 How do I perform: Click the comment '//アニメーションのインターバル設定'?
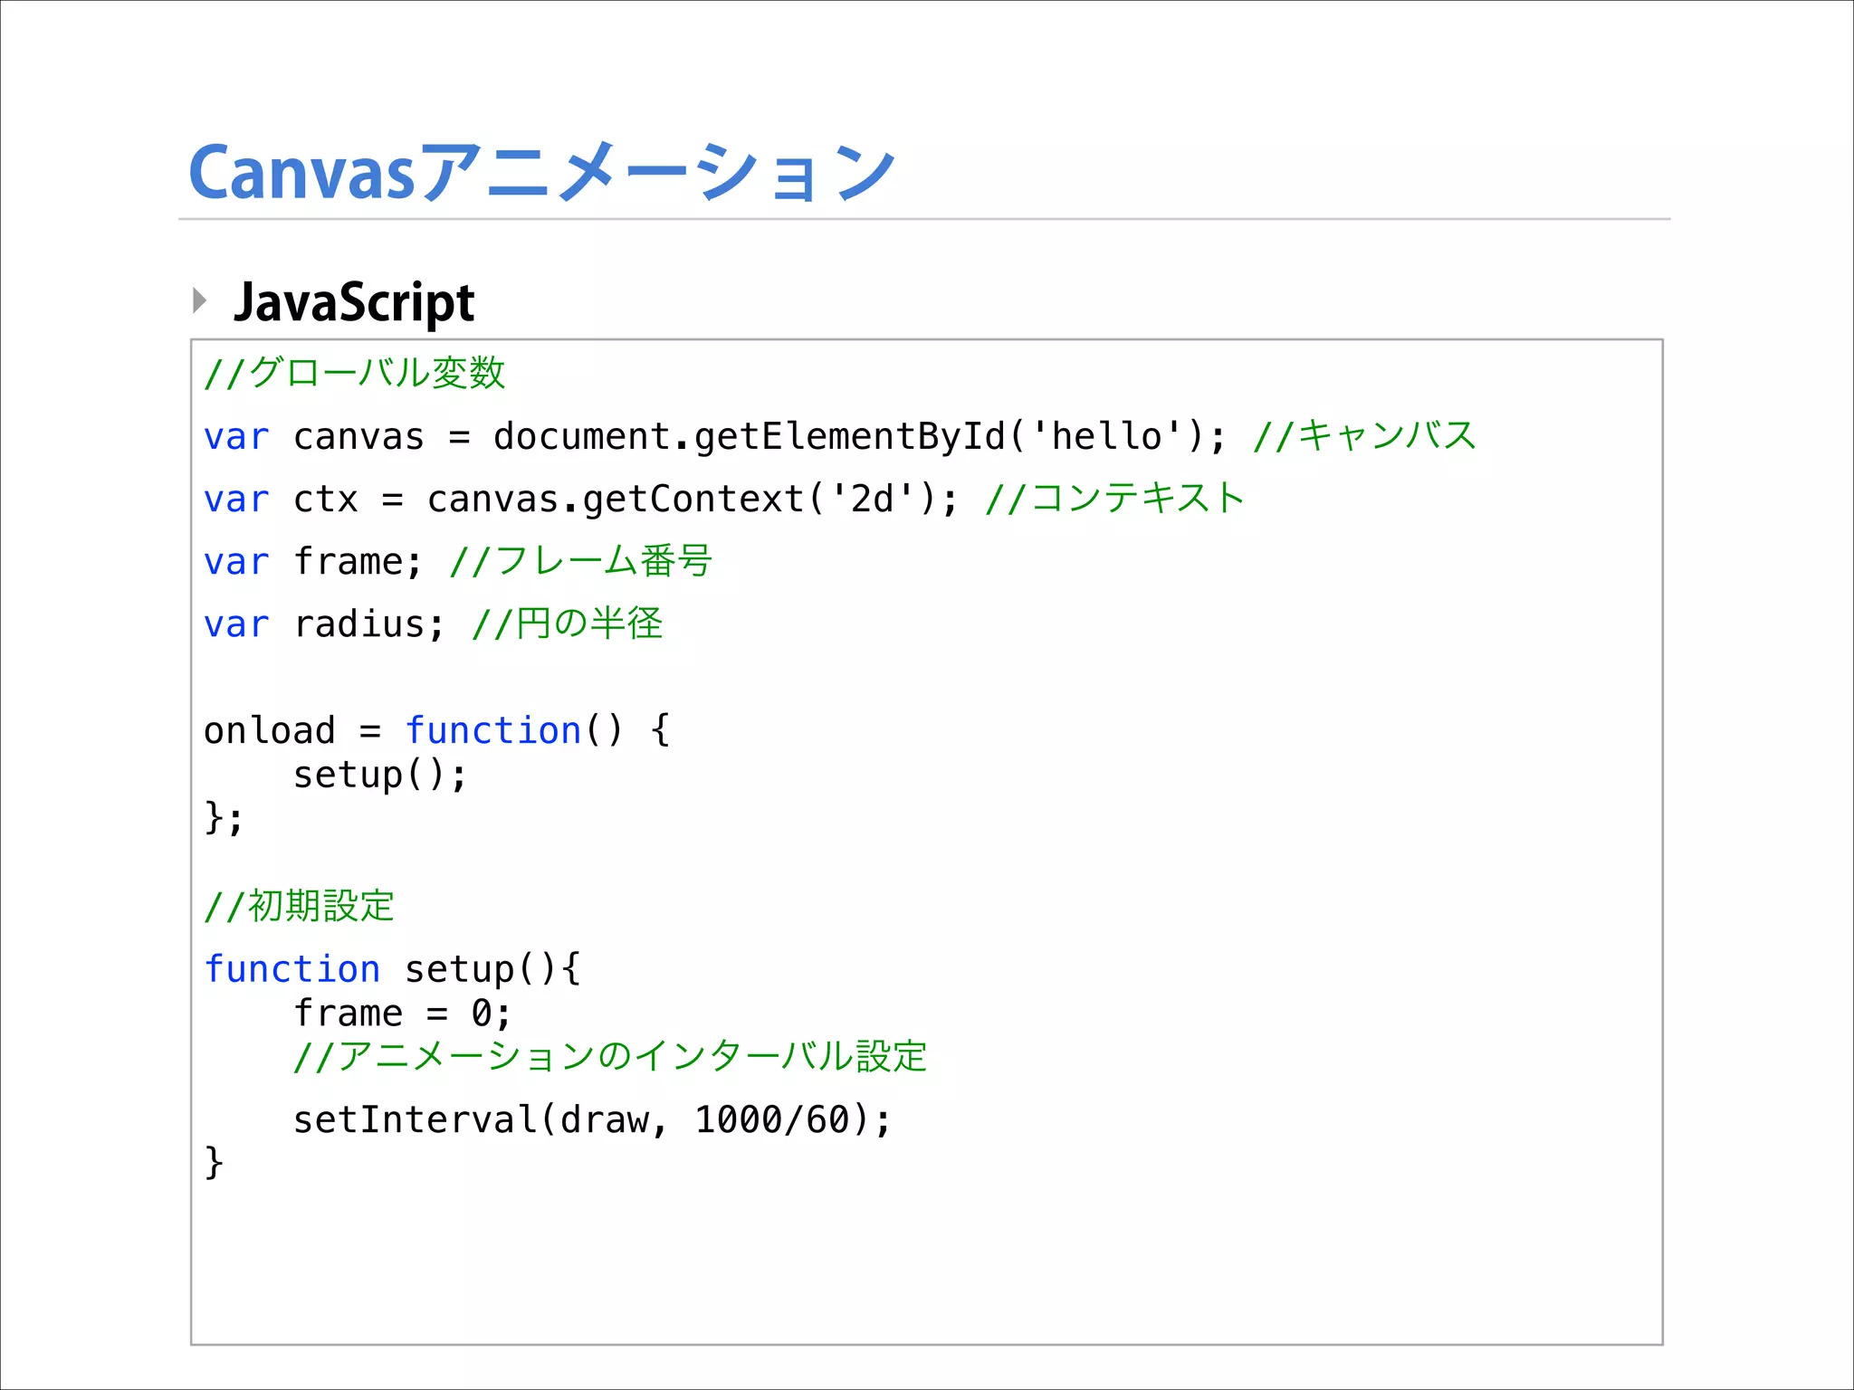(x=610, y=1056)
